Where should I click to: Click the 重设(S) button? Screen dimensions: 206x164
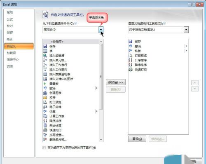pyautogui.click(x=137, y=139)
